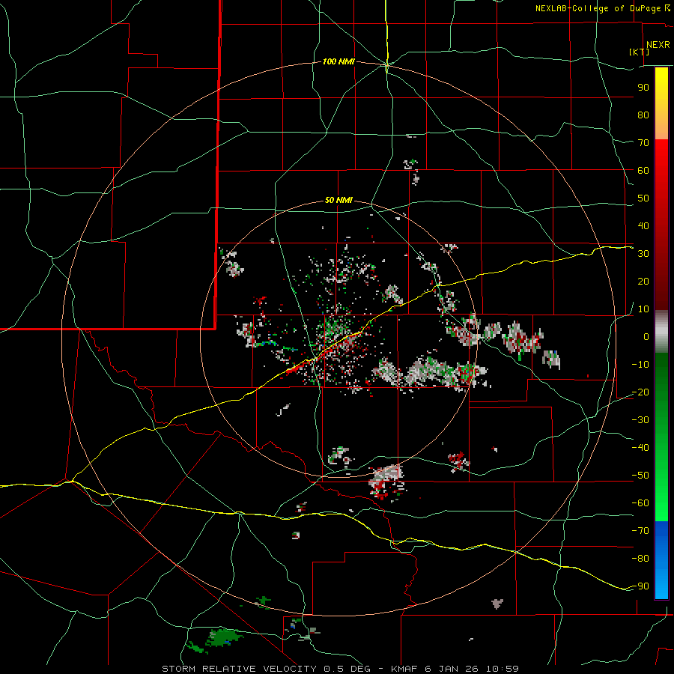Click the "[KT]" units label
Image resolution: width=674 pixels, height=674 pixels.
640,52
